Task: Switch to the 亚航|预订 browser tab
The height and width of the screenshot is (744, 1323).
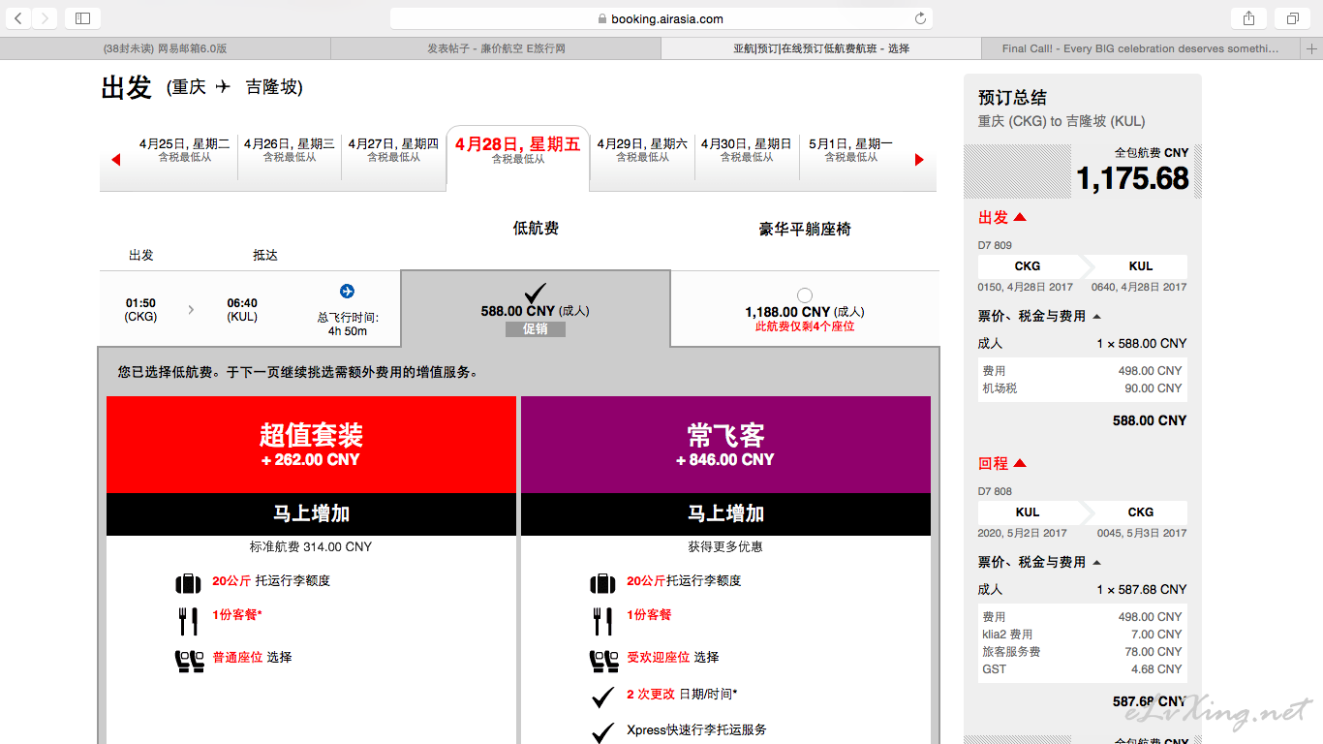Action: coord(820,48)
